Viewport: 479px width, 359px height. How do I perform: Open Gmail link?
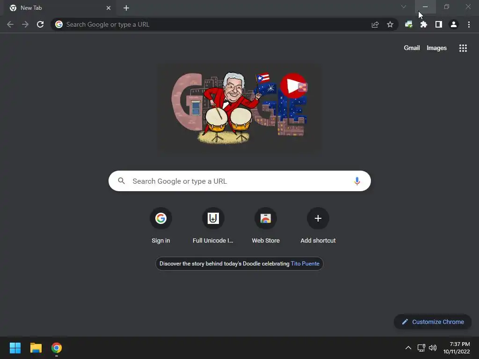click(x=412, y=48)
